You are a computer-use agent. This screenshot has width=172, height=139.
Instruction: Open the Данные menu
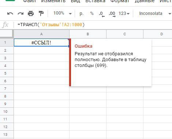pyautogui.click(x=145, y=1)
